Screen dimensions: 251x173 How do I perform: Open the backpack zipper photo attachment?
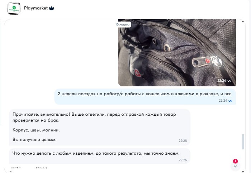pyautogui.click(x=177, y=53)
